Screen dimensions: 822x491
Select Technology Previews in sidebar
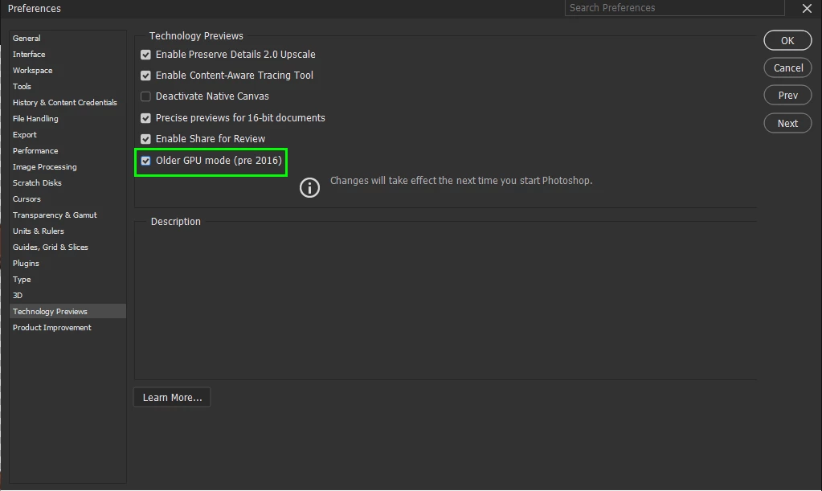[x=67, y=311]
